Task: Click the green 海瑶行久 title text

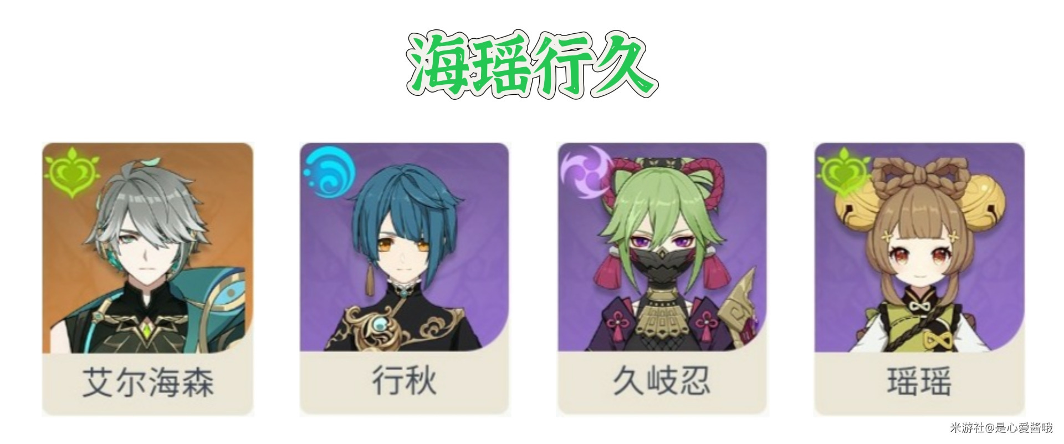Action: [531, 66]
